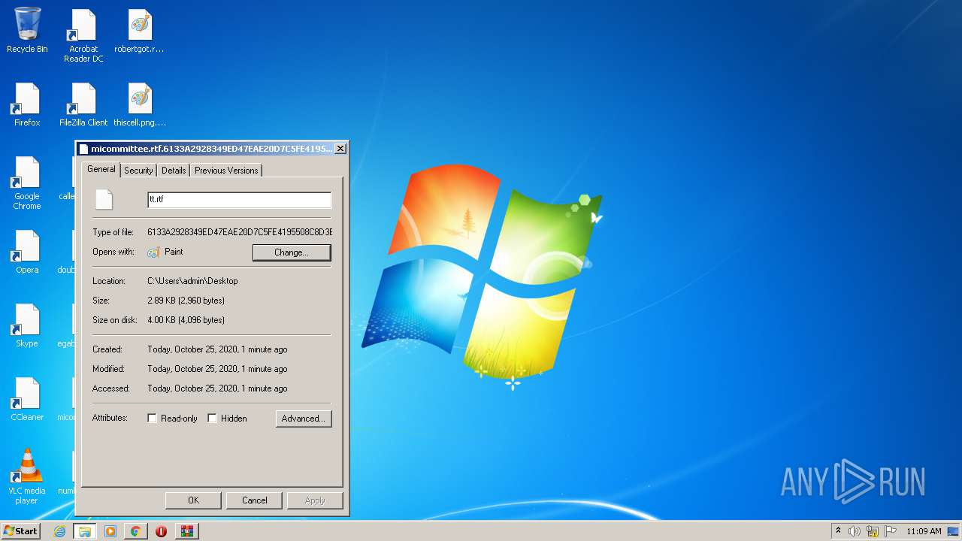The height and width of the screenshot is (541, 962).
Task: Open Internet Explorer from taskbar
Action: pos(60,531)
